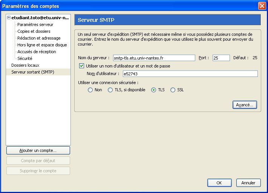This screenshot has width=268, height=193.
Task: Open Copies et dossiers section
Action: [34, 31]
